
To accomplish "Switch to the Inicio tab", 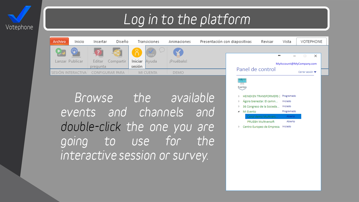I will coord(79,42).
